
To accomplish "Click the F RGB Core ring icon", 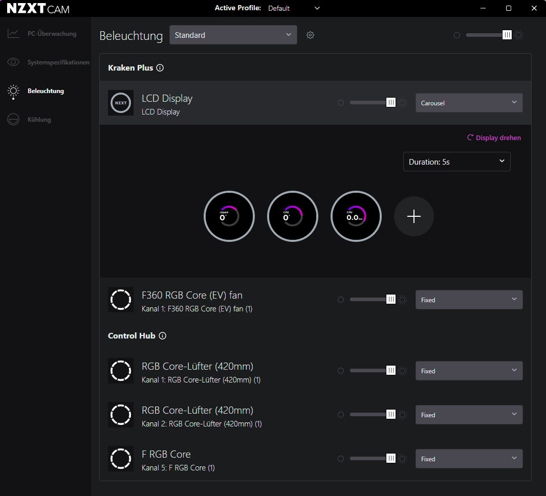I will tap(120, 458).
